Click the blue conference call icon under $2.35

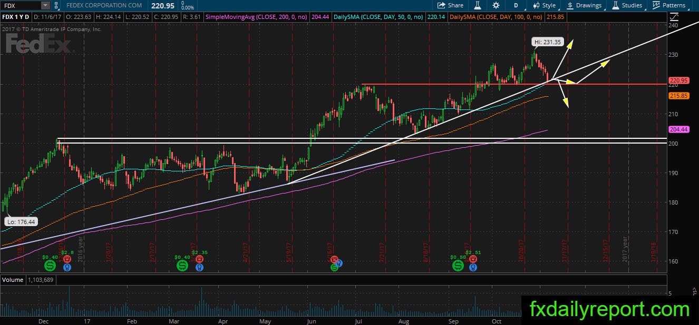click(199, 267)
